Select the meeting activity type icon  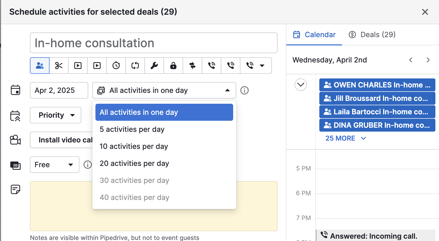coord(40,66)
